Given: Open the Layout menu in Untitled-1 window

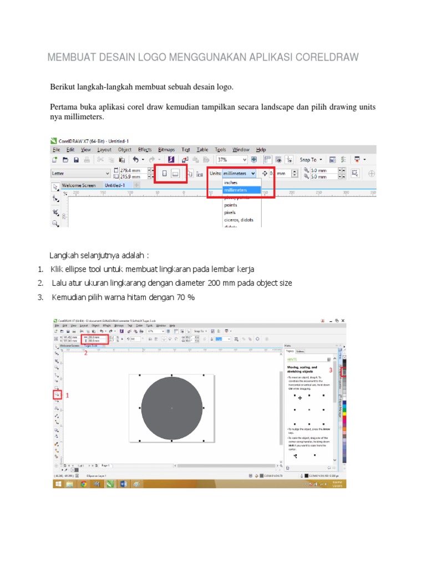Looking at the screenshot, I should [104, 150].
